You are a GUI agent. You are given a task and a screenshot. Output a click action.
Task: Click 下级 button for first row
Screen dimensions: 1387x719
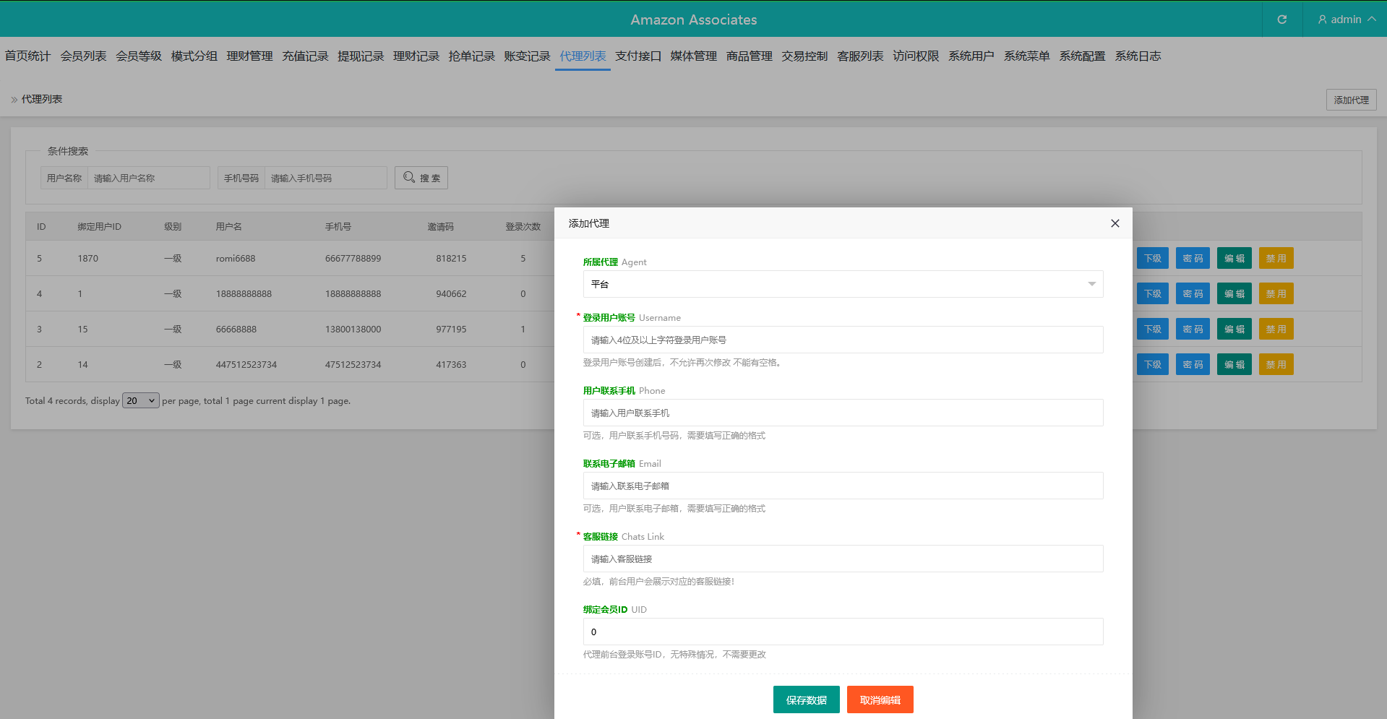[1152, 258]
